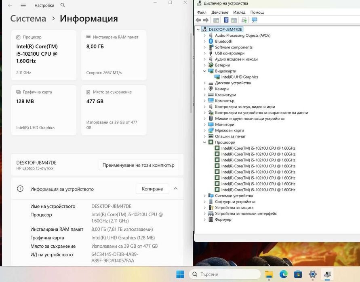Select Компютър in device tree
360x282 pixels.
click(225, 100)
